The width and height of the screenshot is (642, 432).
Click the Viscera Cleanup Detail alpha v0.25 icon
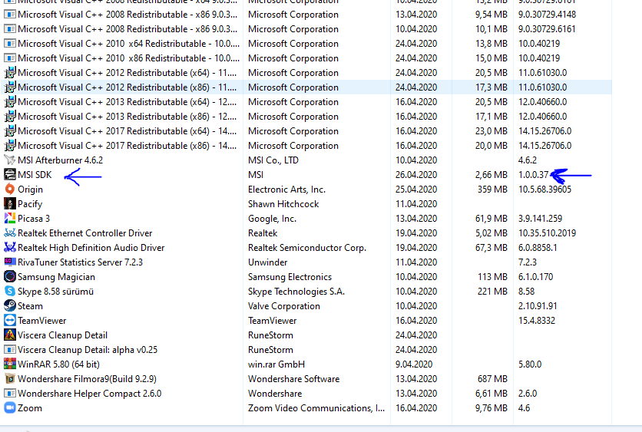10,350
